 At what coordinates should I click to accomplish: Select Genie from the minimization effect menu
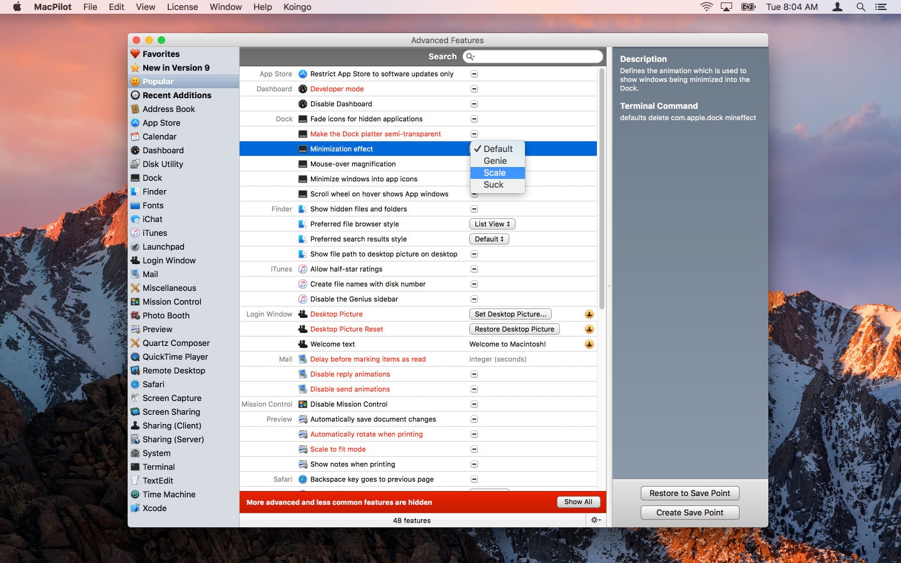(496, 161)
